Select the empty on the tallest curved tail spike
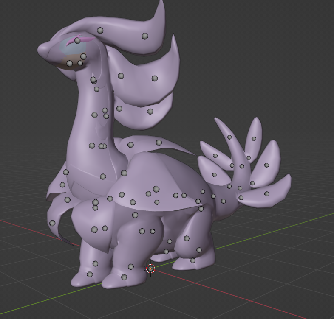Viewport: 334px width, 319px height. pos(229,137)
